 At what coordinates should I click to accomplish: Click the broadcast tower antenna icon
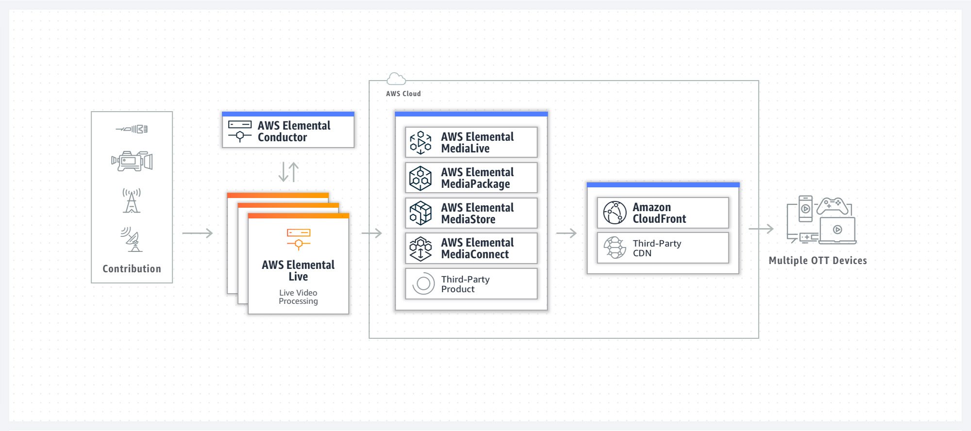coord(132,200)
